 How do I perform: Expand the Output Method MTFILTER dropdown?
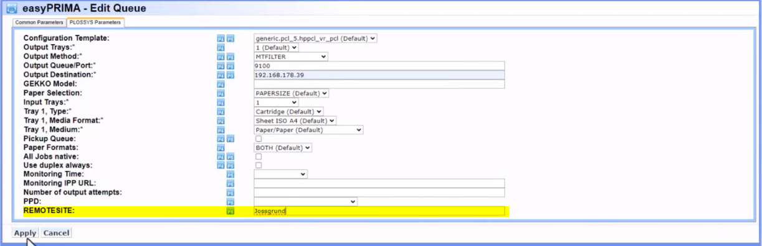(x=291, y=57)
